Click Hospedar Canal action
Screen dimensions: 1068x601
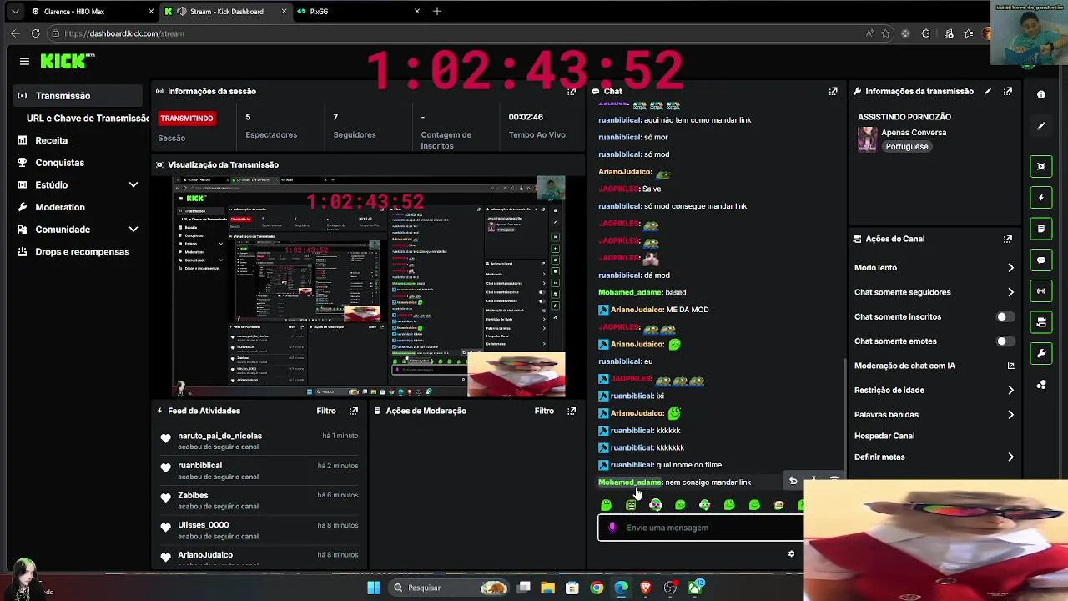[884, 436]
